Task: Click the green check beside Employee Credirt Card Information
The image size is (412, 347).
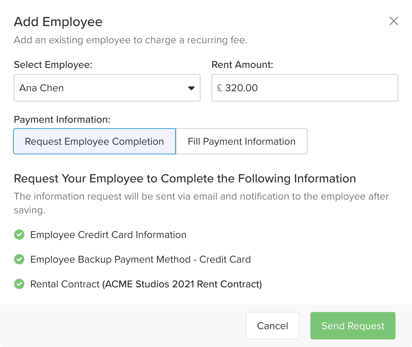Action: [19, 235]
